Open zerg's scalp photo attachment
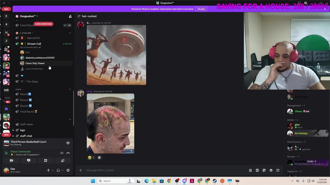The width and height of the screenshot is (330, 185). (x=110, y=124)
